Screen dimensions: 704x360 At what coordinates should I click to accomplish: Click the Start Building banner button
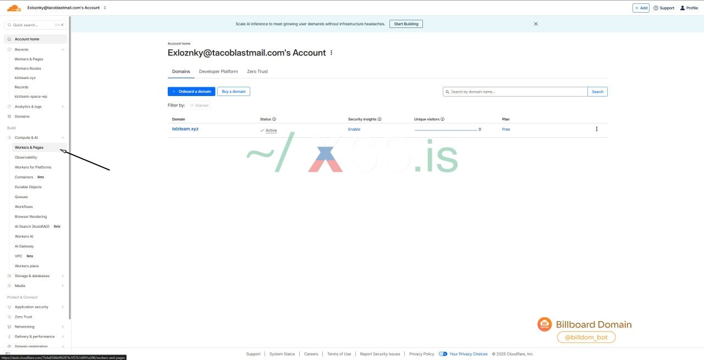(x=406, y=24)
